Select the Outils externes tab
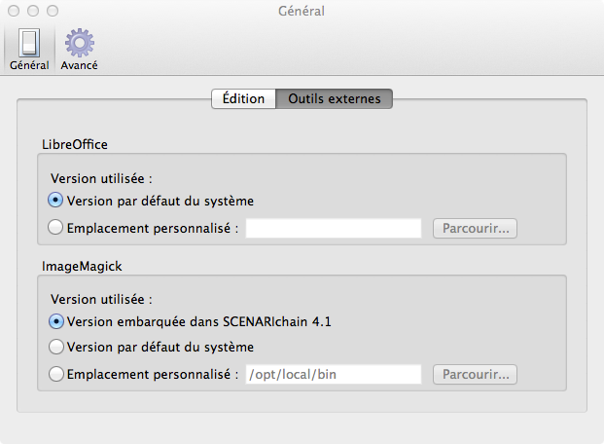604x444 pixels. coord(335,98)
